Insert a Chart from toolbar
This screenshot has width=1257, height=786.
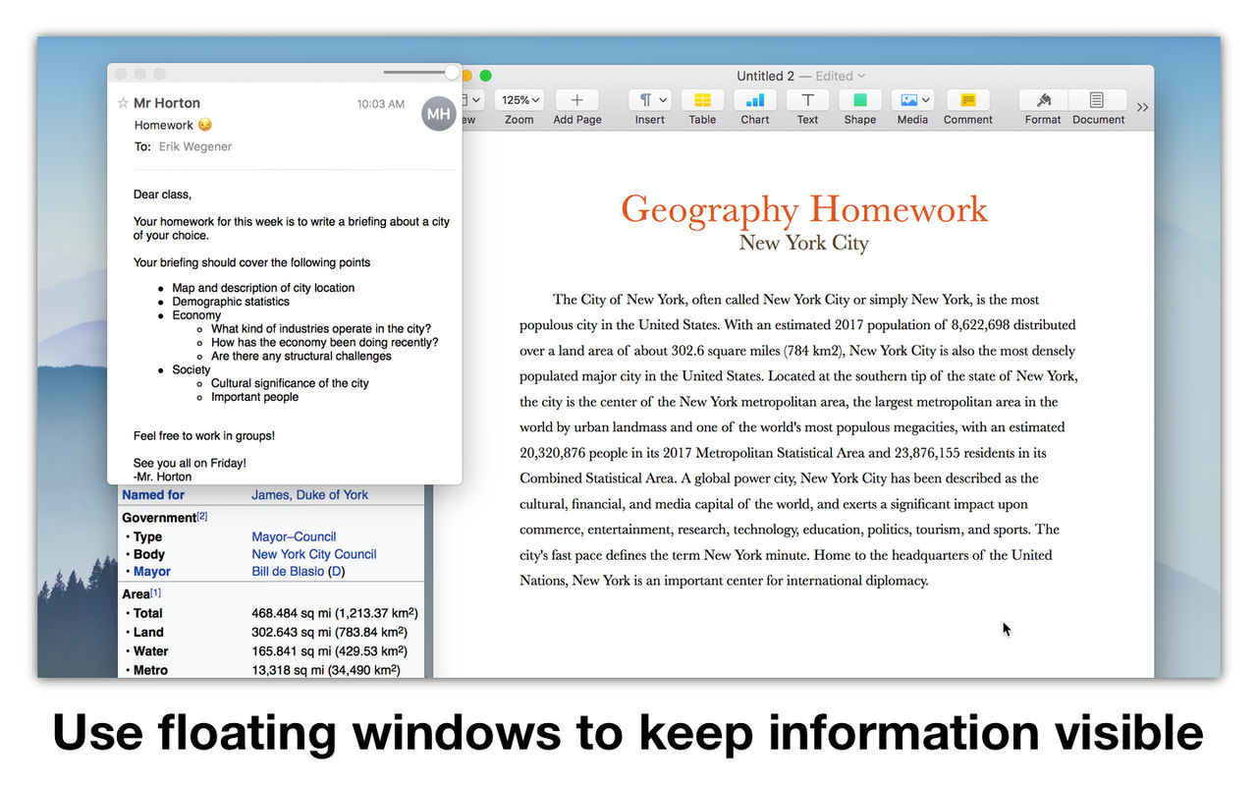755,100
